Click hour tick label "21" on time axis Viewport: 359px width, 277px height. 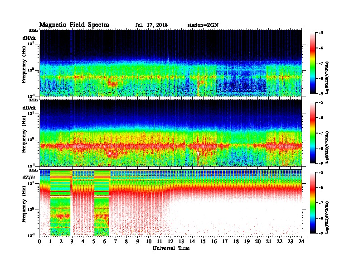click(x=269, y=241)
